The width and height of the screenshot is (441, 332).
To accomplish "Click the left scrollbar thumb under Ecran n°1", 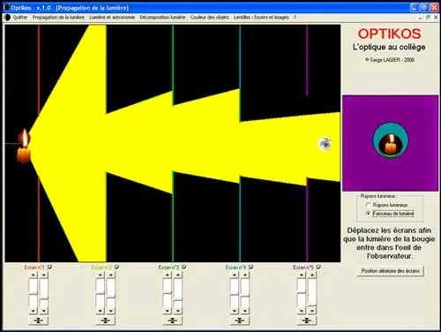I will [x=34, y=293].
